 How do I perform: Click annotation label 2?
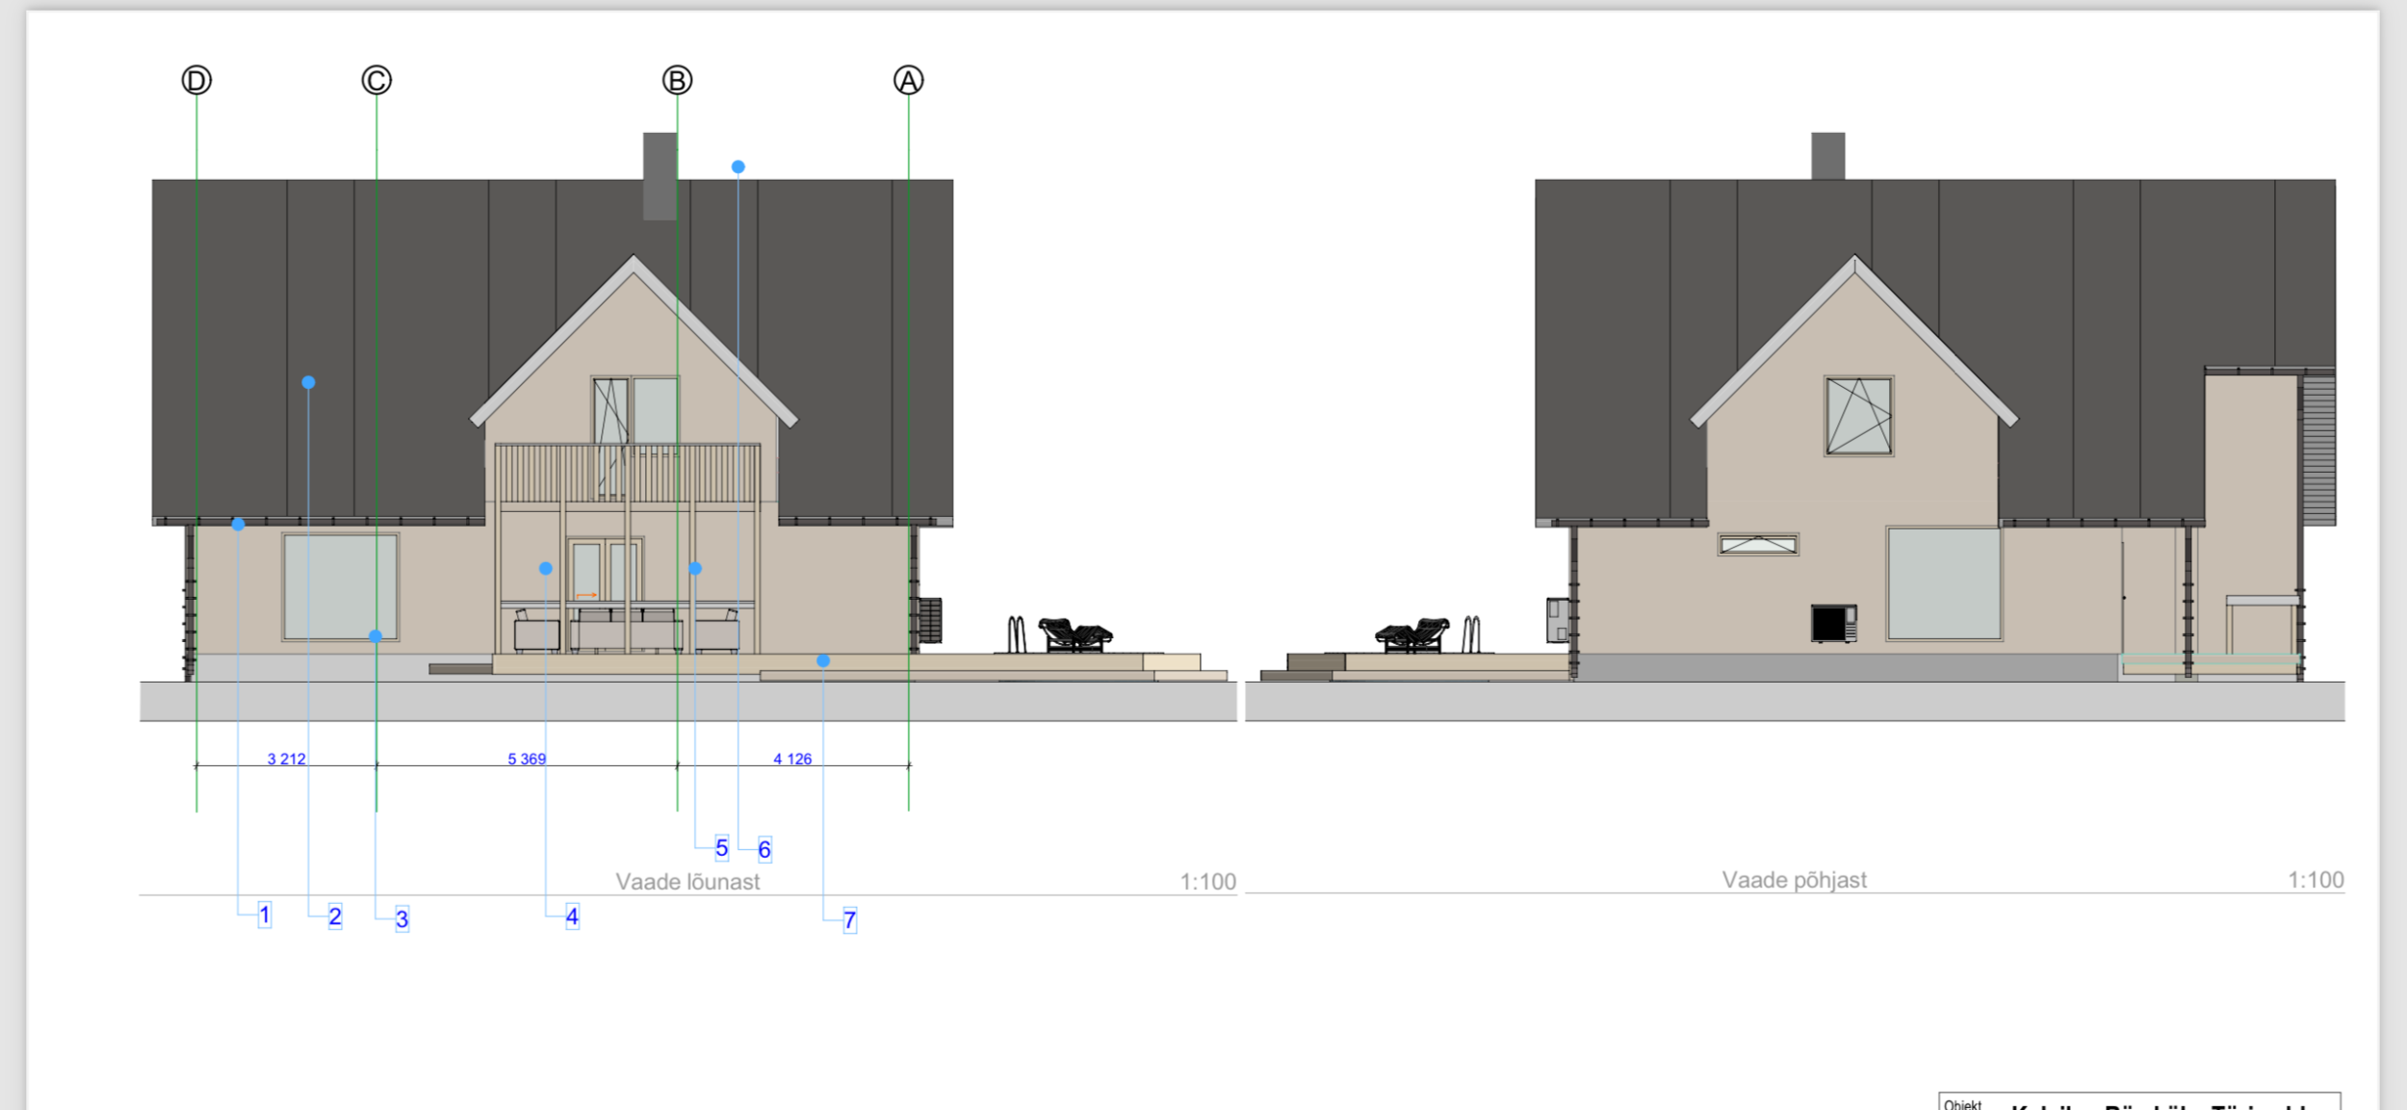click(x=335, y=916)
